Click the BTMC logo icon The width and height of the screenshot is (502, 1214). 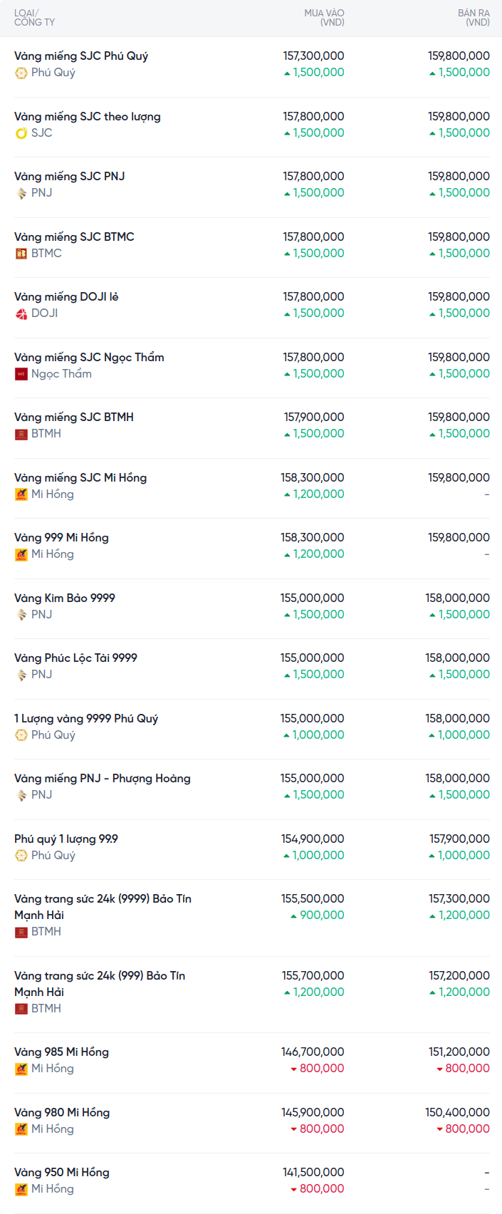tap(21, 254)
